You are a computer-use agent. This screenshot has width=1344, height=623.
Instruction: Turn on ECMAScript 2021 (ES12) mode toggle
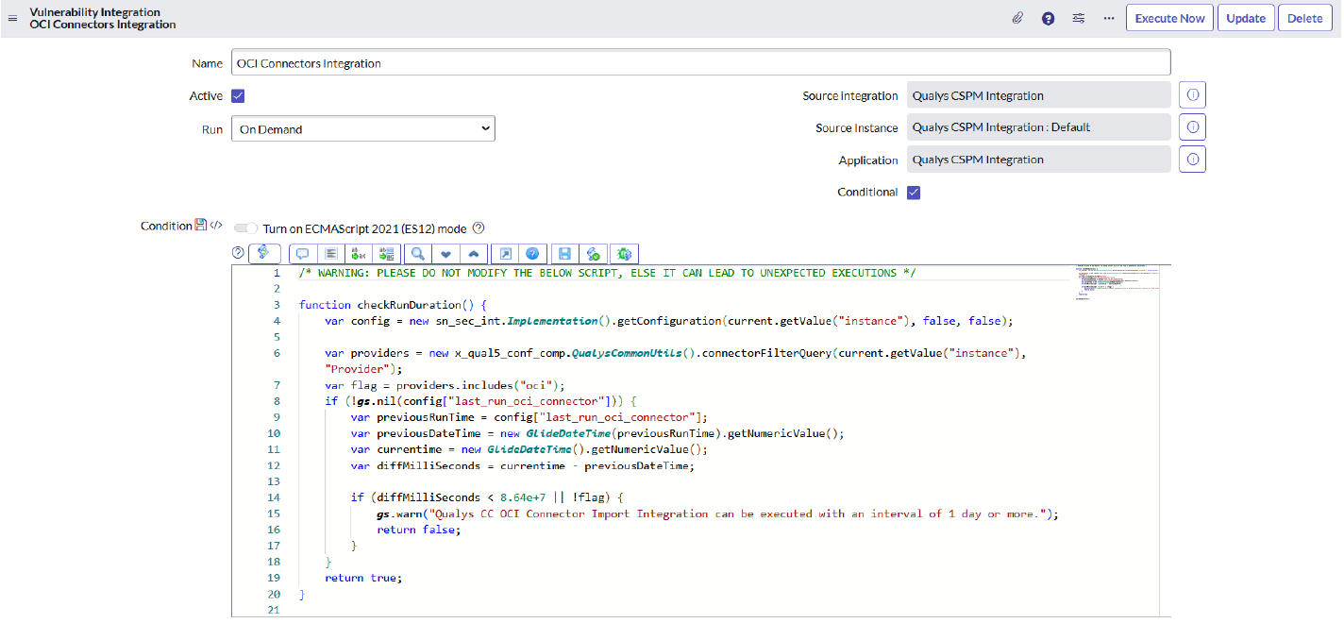click(245, 227)
